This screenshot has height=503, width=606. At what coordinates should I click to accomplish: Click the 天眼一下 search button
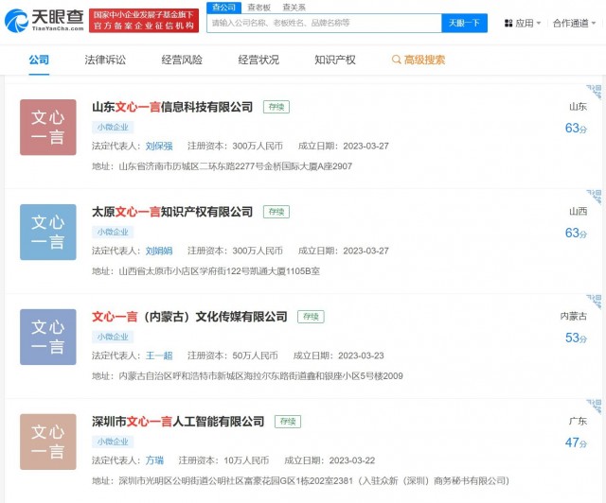(464, 23)
